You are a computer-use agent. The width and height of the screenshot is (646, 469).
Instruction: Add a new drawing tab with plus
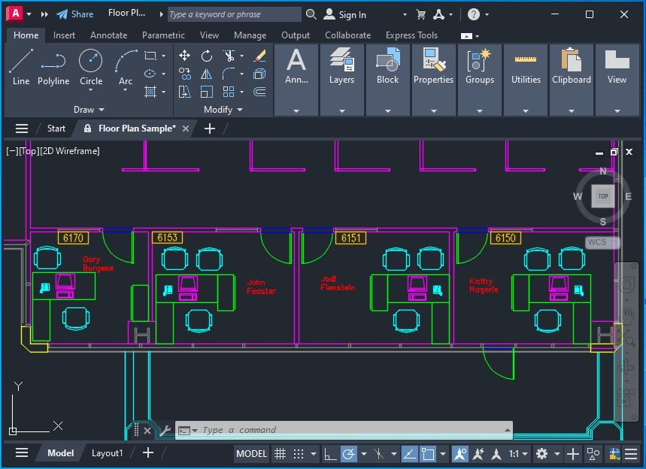click(x=210, y=129)
